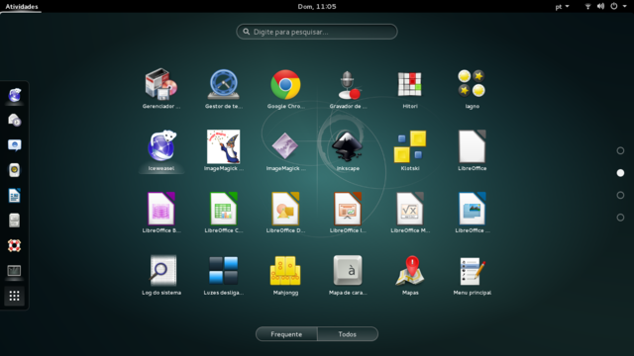
Task: Launch LibreOffice Base
Action: (161, 209)
